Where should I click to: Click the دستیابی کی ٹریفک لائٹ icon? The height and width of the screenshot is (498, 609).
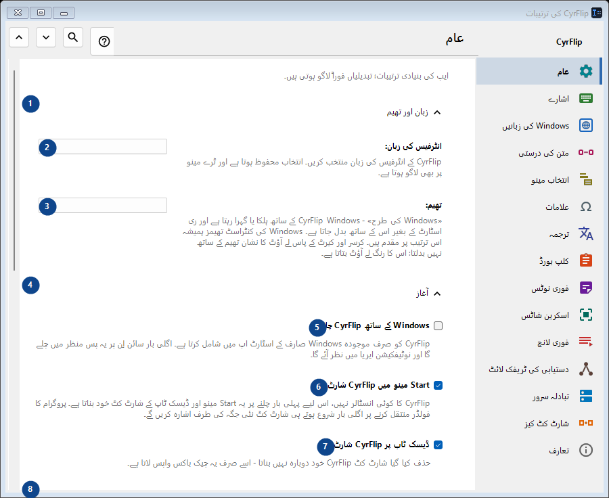[586, 369]
